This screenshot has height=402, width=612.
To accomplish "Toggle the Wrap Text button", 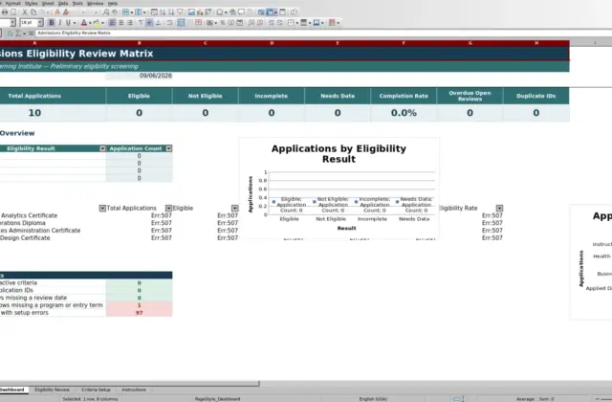I will 169,23.
